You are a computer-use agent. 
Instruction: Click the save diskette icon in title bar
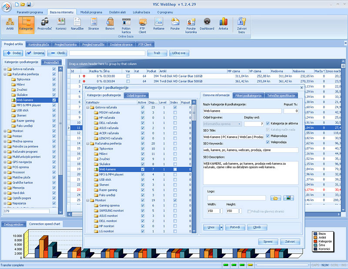point(29,4)
